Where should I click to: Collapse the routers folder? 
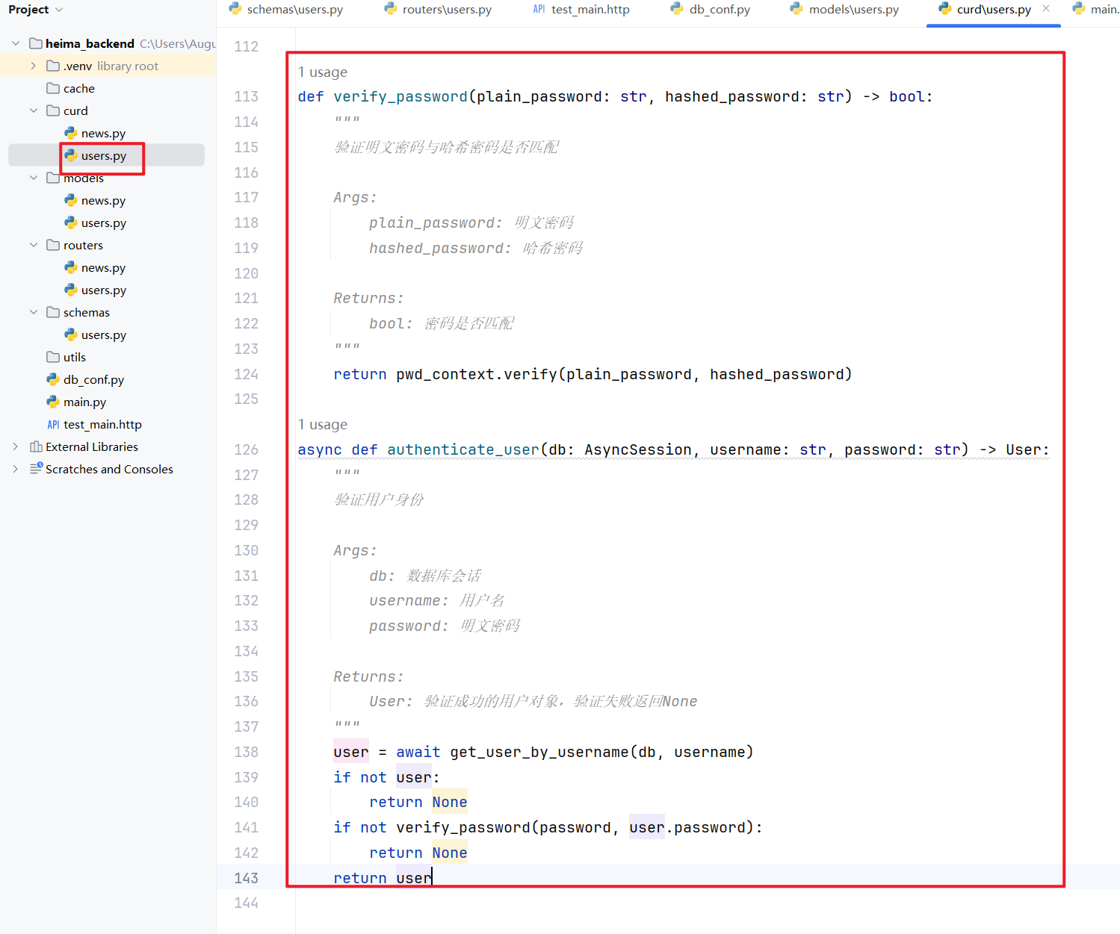[x=34, y=245]
